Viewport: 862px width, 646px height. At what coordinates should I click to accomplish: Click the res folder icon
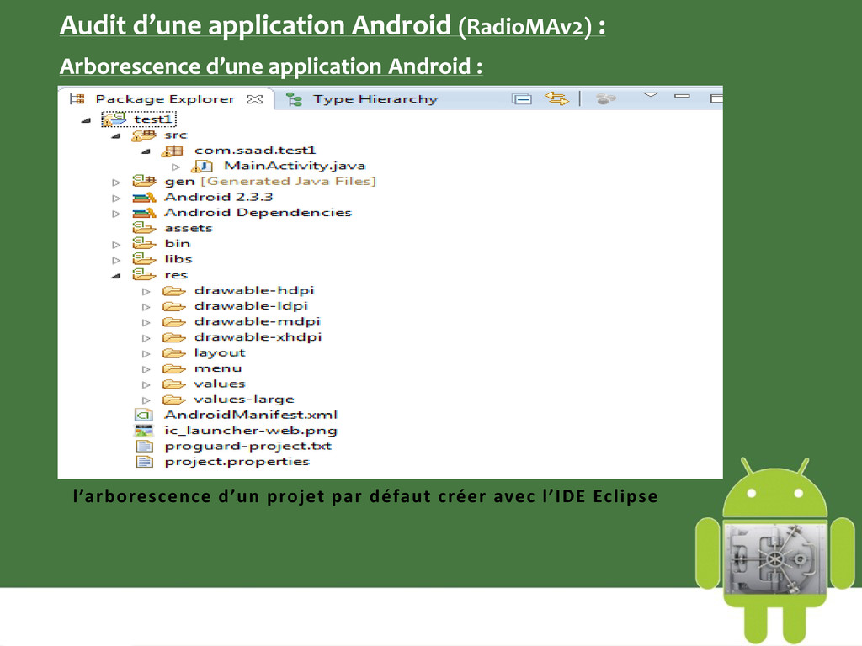pos(144,274)
